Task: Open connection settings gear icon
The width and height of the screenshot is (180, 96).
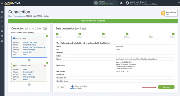Action: click(x=40, y=28)
